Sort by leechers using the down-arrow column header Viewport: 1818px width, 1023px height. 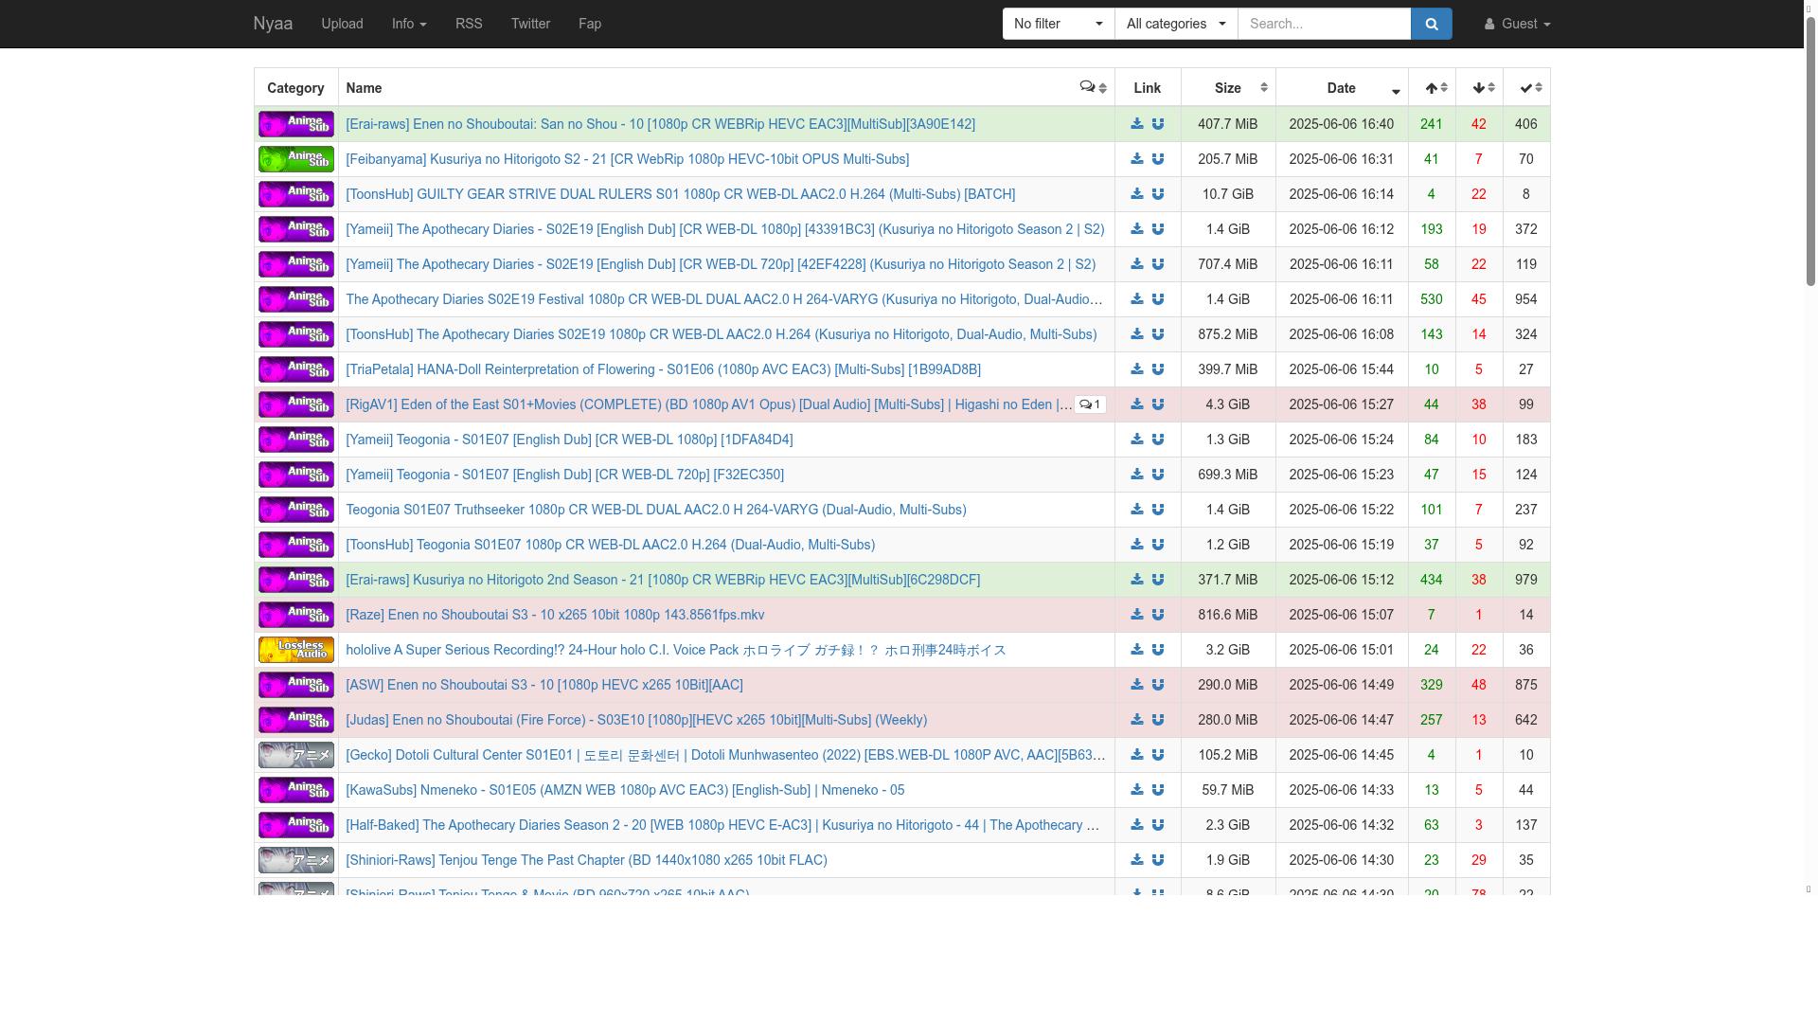coord(1479,88)
